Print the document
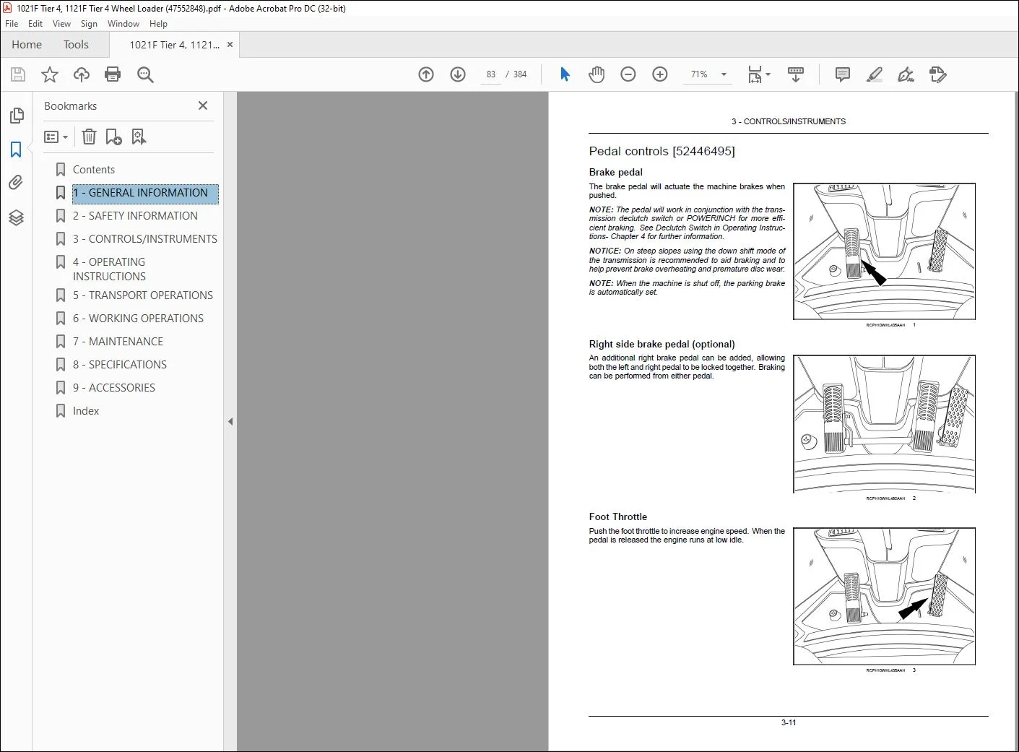Viewport: 1019px width, 752px height. (x=113, y=74)
